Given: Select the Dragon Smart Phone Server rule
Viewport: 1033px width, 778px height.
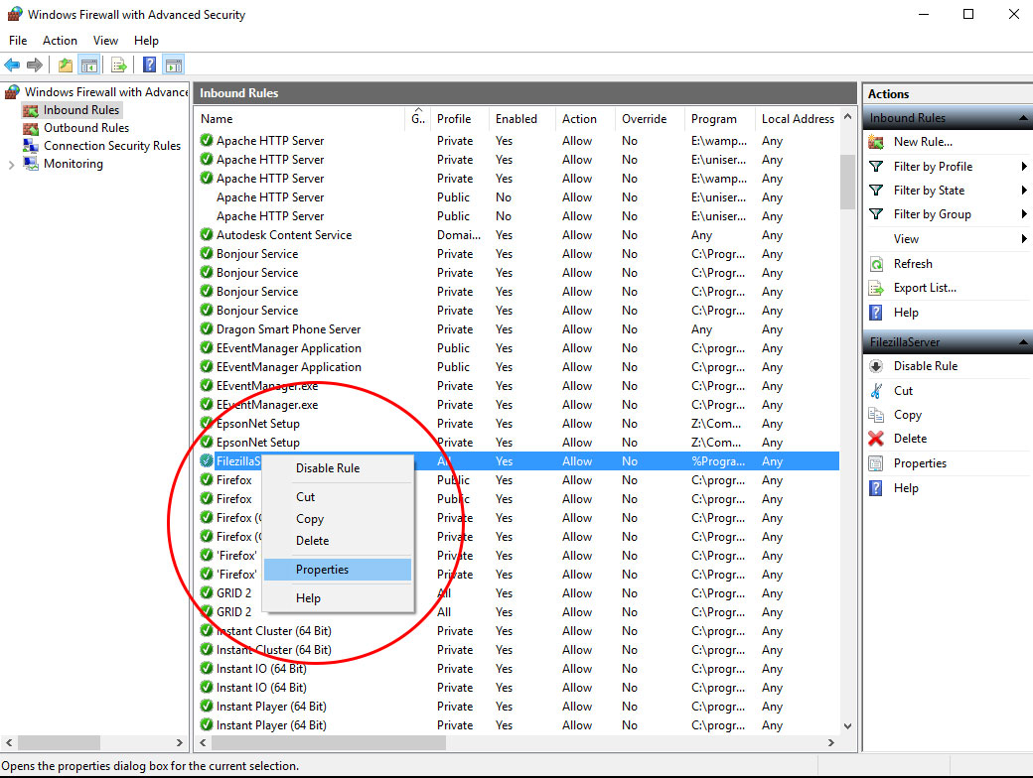Looking at the screenshot, I should click(x=518, y=329).
